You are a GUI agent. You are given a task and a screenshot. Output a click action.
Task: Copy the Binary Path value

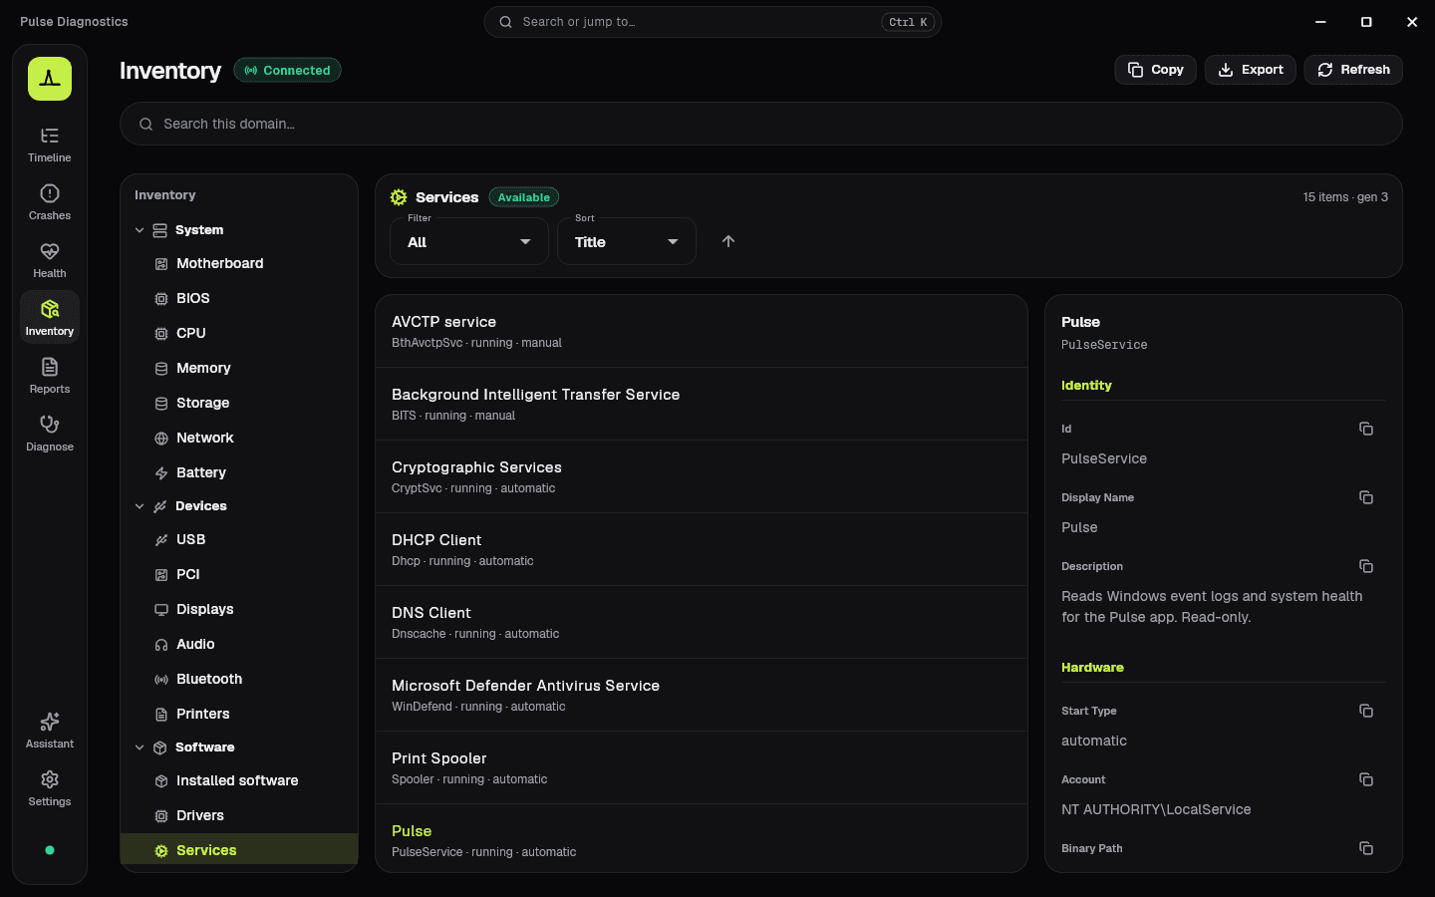coord(1366,848)
